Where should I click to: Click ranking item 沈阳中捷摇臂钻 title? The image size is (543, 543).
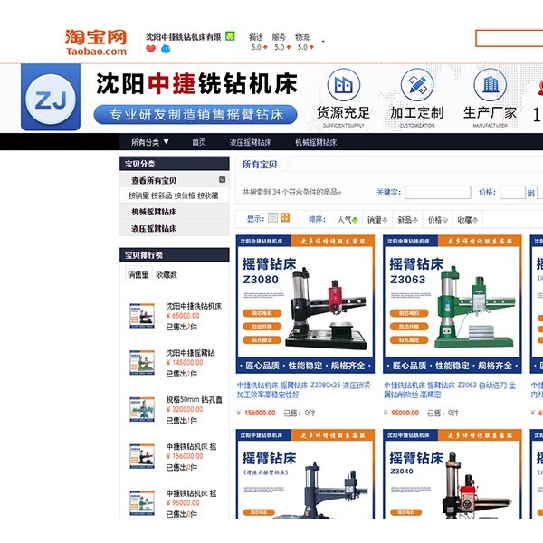point(190,353)
